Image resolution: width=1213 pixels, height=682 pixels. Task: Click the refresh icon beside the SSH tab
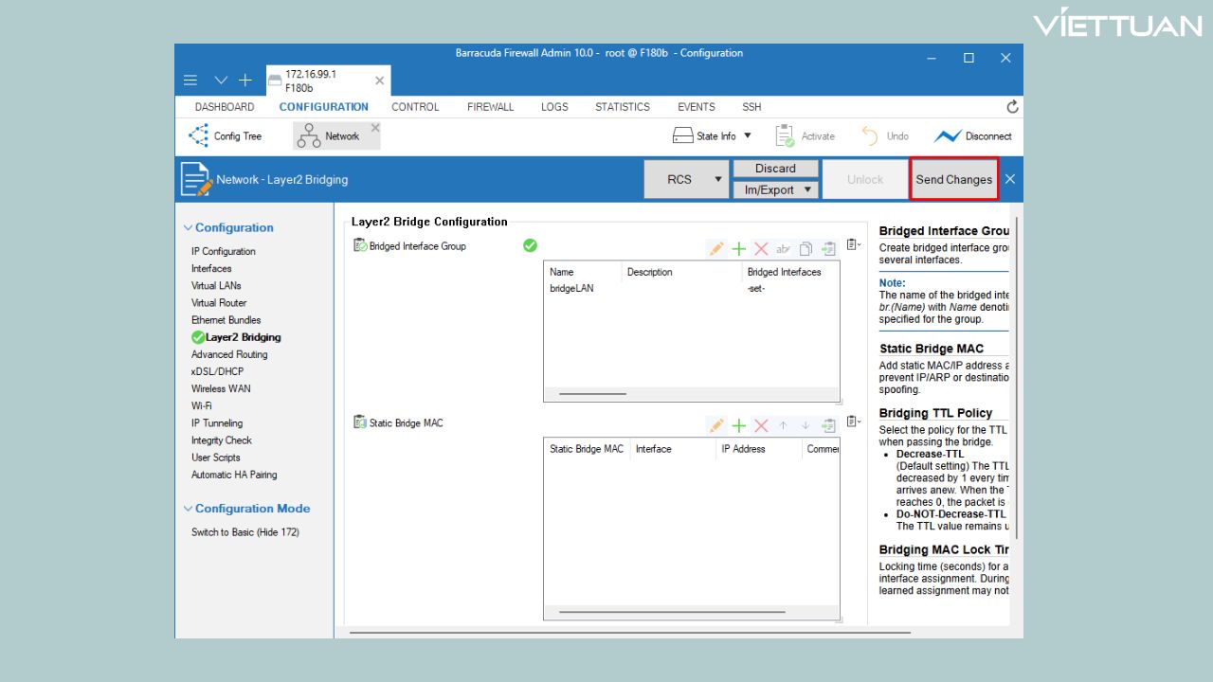pos(1012,107)
